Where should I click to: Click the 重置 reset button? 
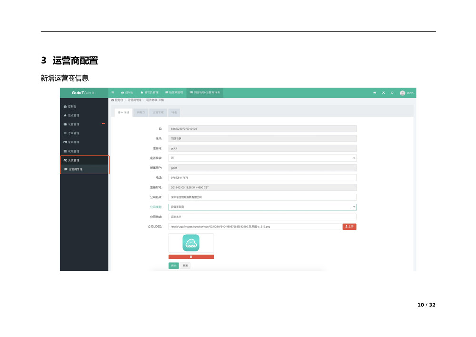(x=185, y=266)
